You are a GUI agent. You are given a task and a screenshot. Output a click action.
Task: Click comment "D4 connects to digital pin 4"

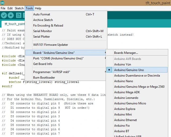(x=35, y=121)
